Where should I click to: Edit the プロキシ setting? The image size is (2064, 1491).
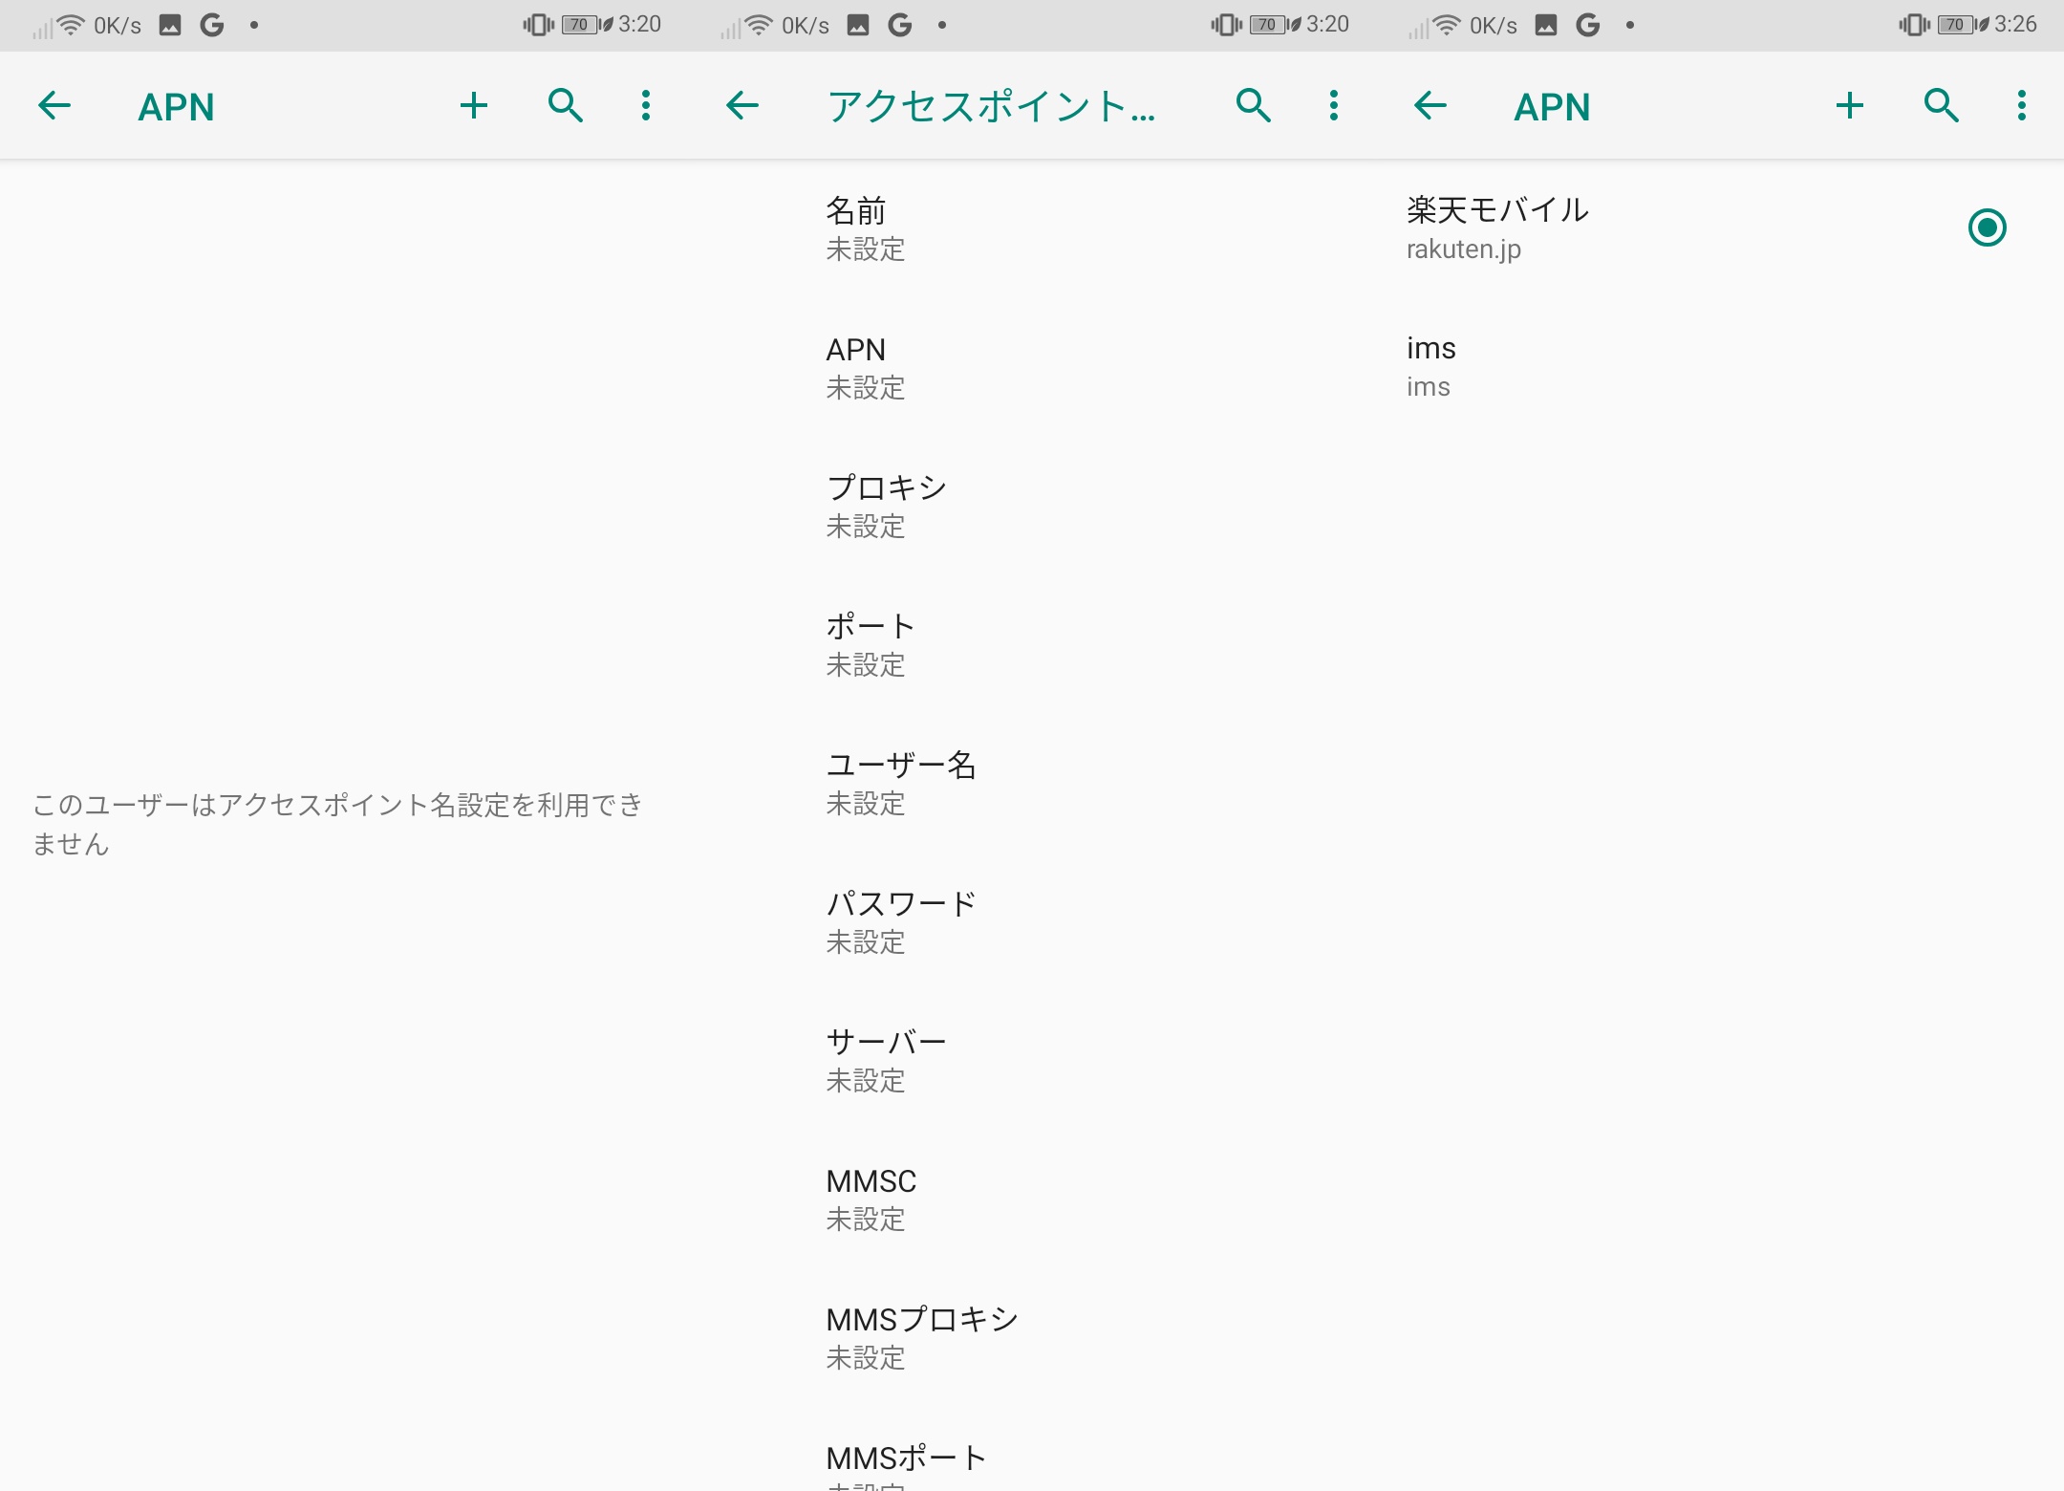[x=1032, y=507]
